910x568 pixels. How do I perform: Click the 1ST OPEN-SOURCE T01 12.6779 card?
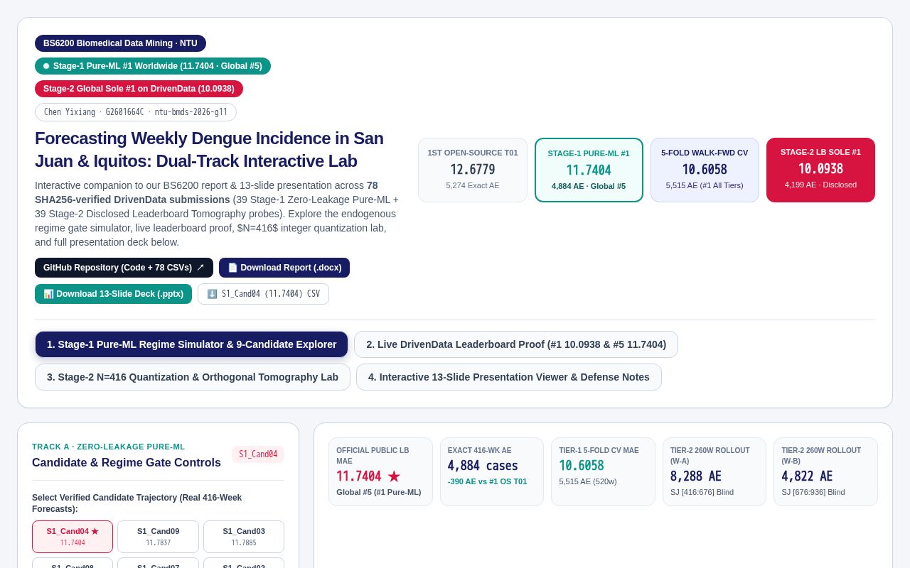[473, 170]
